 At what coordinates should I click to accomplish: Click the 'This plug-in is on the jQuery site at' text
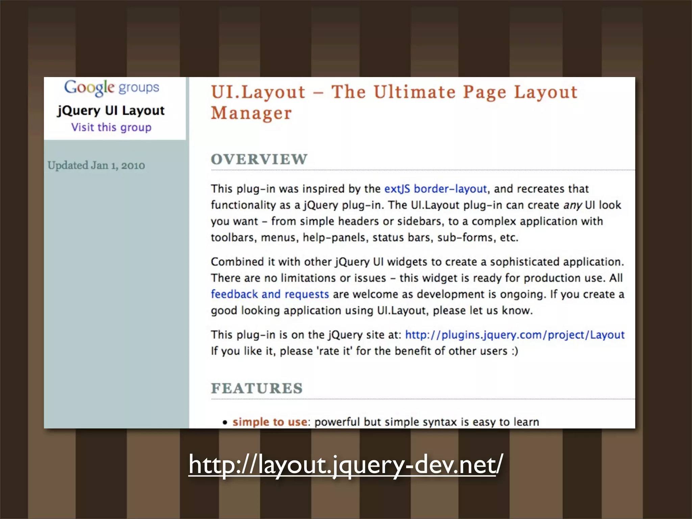306,335
